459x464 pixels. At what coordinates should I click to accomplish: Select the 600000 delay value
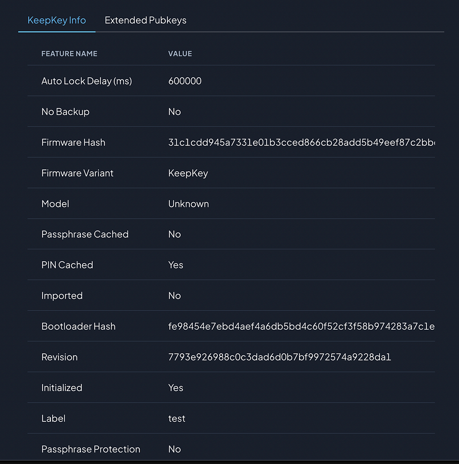tap(184, 81)
